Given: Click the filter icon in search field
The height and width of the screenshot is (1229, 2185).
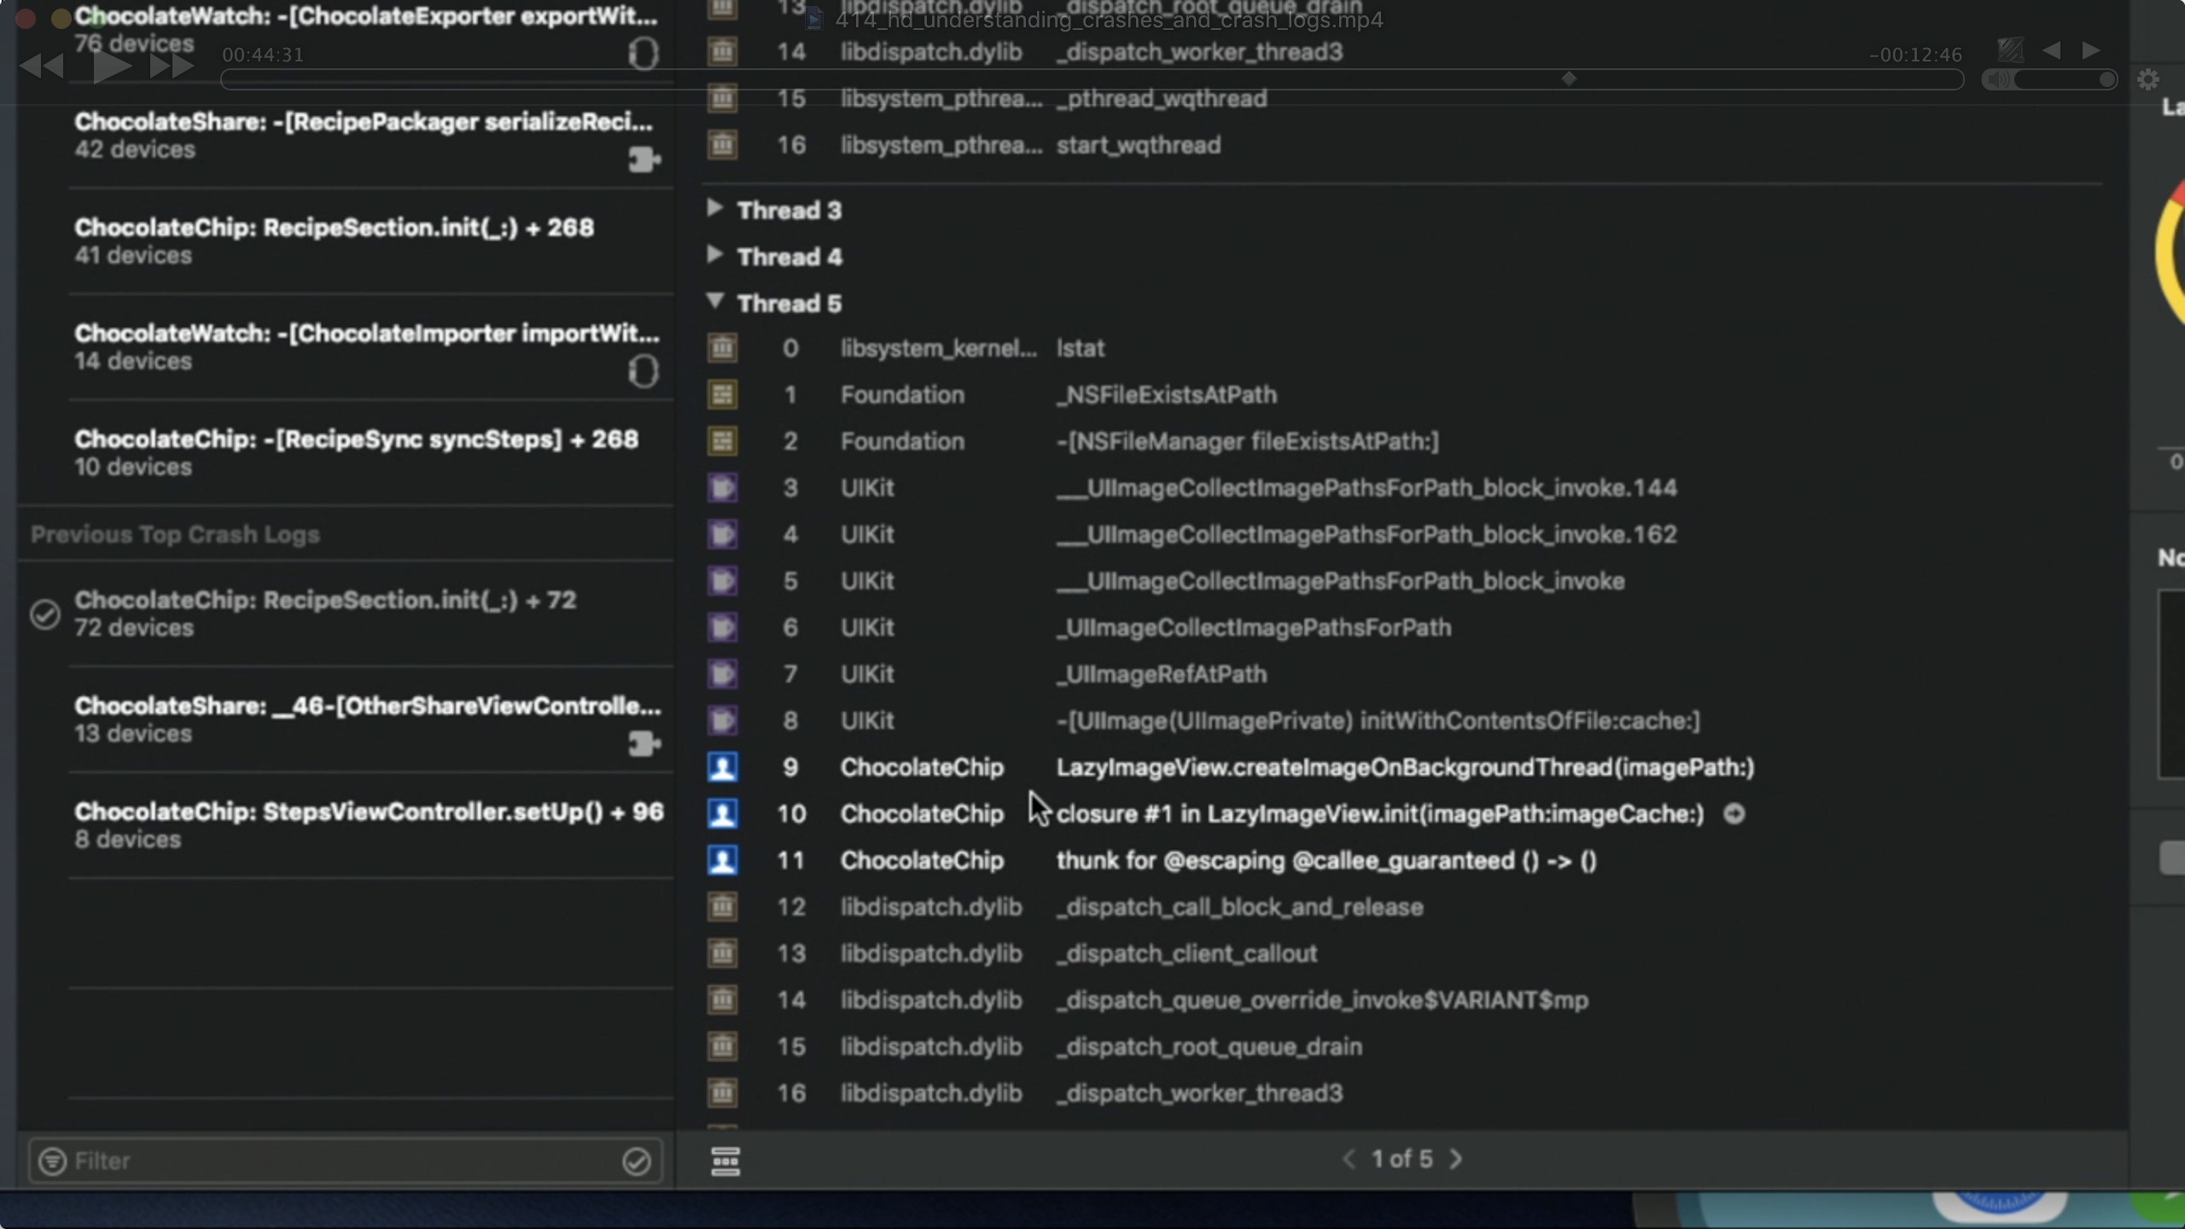Looking at the screenshot, I should click(53, 1161).
